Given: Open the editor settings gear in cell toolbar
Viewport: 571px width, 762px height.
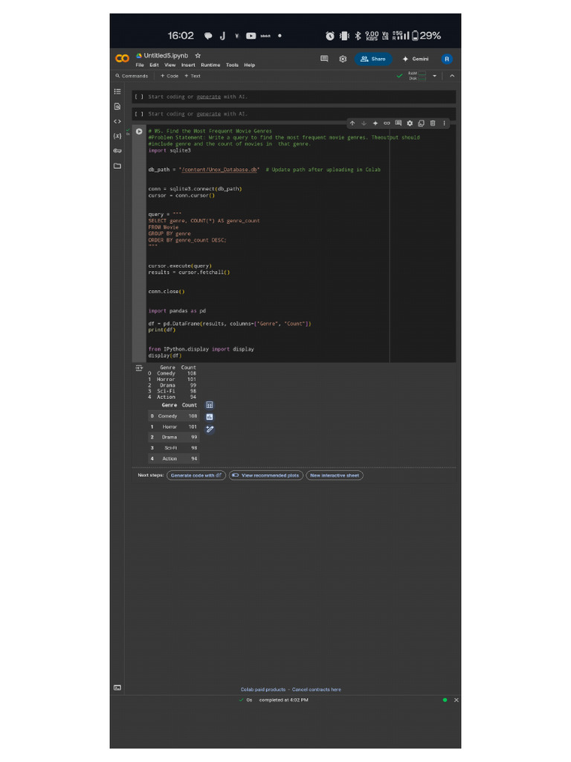Looking at the screenshot, I should tap(410, 124).
